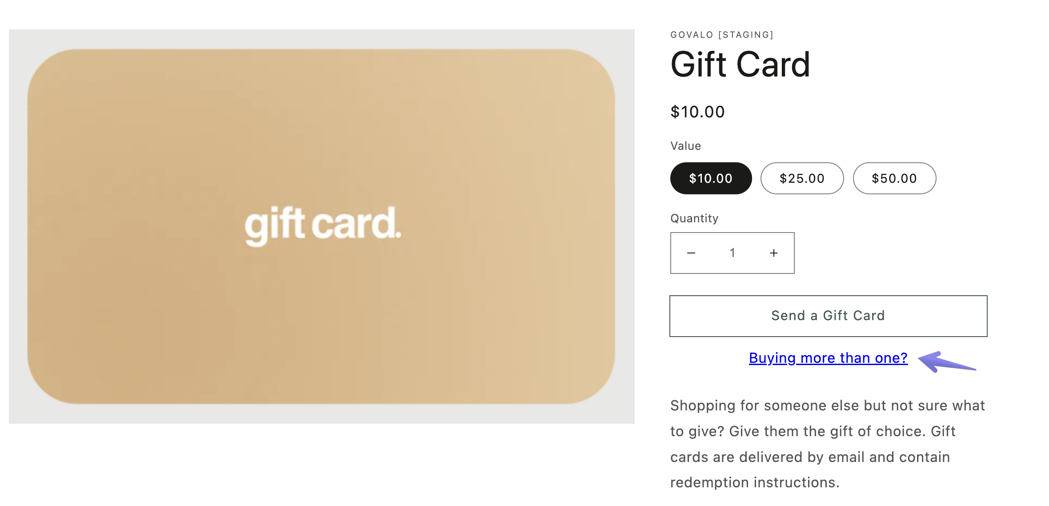Click the $10.00 price below the title

click(697, 112)
